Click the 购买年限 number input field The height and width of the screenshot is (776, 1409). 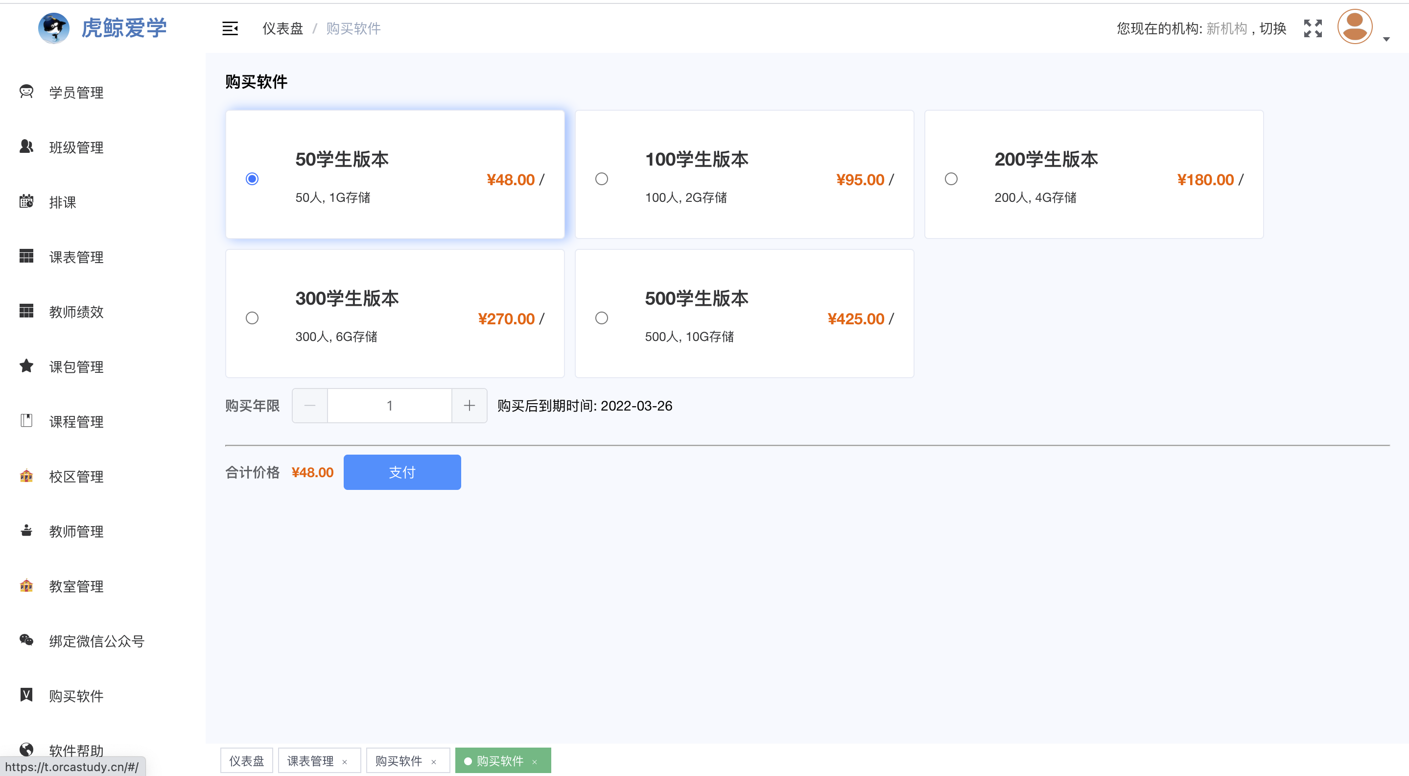[389, 406]
